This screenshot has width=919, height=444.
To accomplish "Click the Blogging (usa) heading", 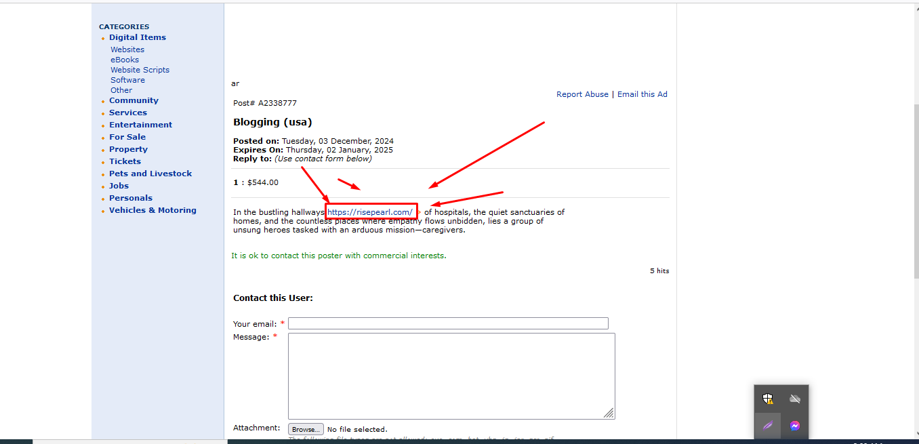I will pyautogui.click(x=272, y=122).
